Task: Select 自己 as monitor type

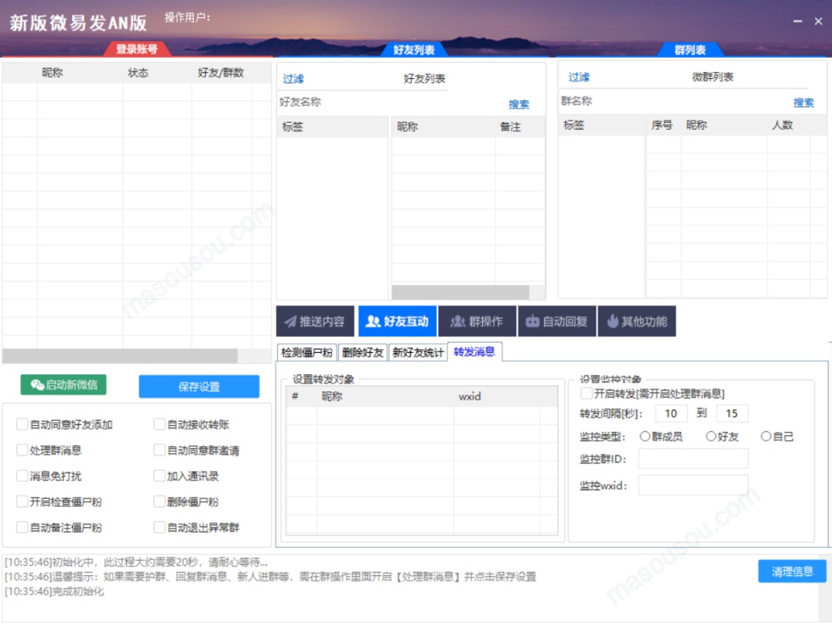Action: coord(765,436)
